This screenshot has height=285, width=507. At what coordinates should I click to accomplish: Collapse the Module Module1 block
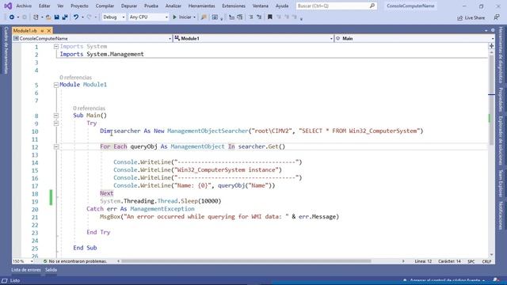[x=56, y=85]
